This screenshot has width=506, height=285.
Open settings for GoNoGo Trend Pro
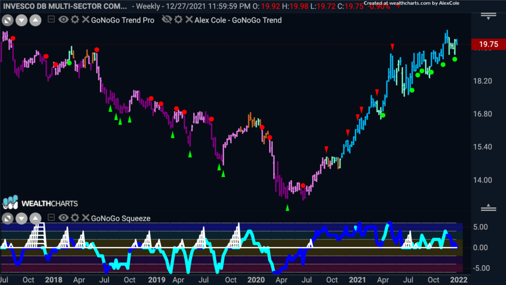75,19
